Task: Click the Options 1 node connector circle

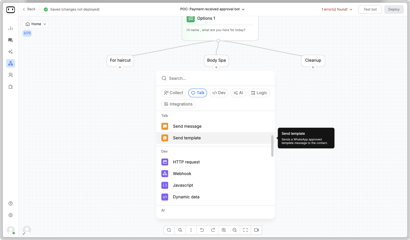Action: (x=218, y=41)
